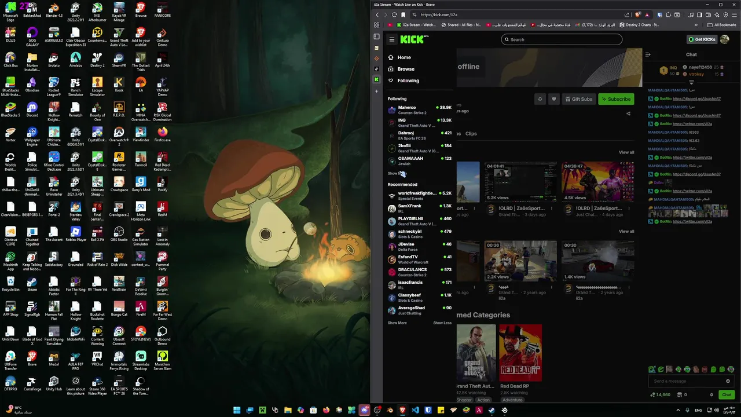The image size is (741, 417).
Task: Open Red Dead RP category card
Action: tap(520, 353)
